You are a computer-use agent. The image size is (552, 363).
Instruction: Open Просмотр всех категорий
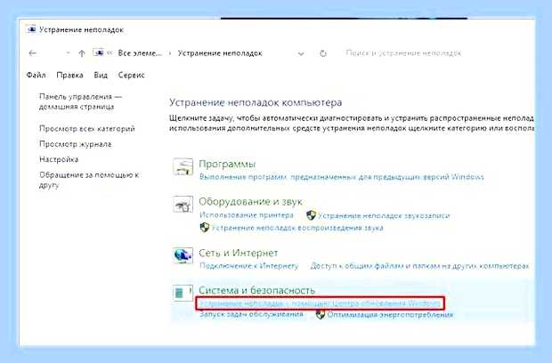pyautogui.click(x=87, y=129)
